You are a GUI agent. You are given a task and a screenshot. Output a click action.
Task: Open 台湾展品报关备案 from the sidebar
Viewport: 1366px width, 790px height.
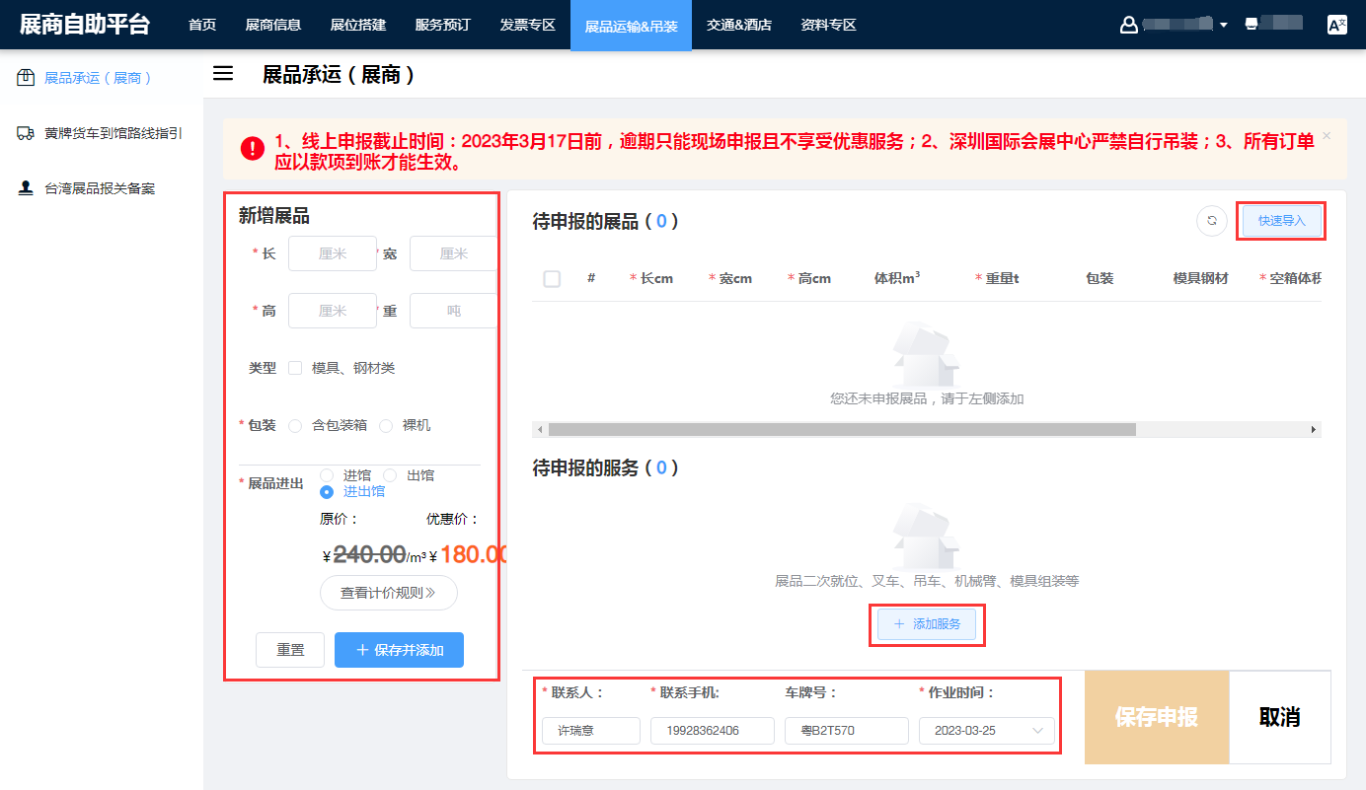pyautogui.click(x=100, y=188)
